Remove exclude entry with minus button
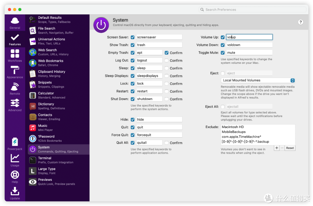The width and height of the screenshot is (313, 206). click(282, 148)
